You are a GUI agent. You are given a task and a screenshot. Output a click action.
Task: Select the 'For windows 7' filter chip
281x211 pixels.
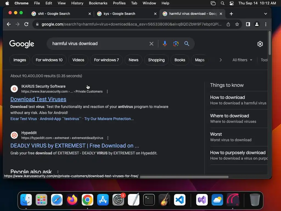106,60
